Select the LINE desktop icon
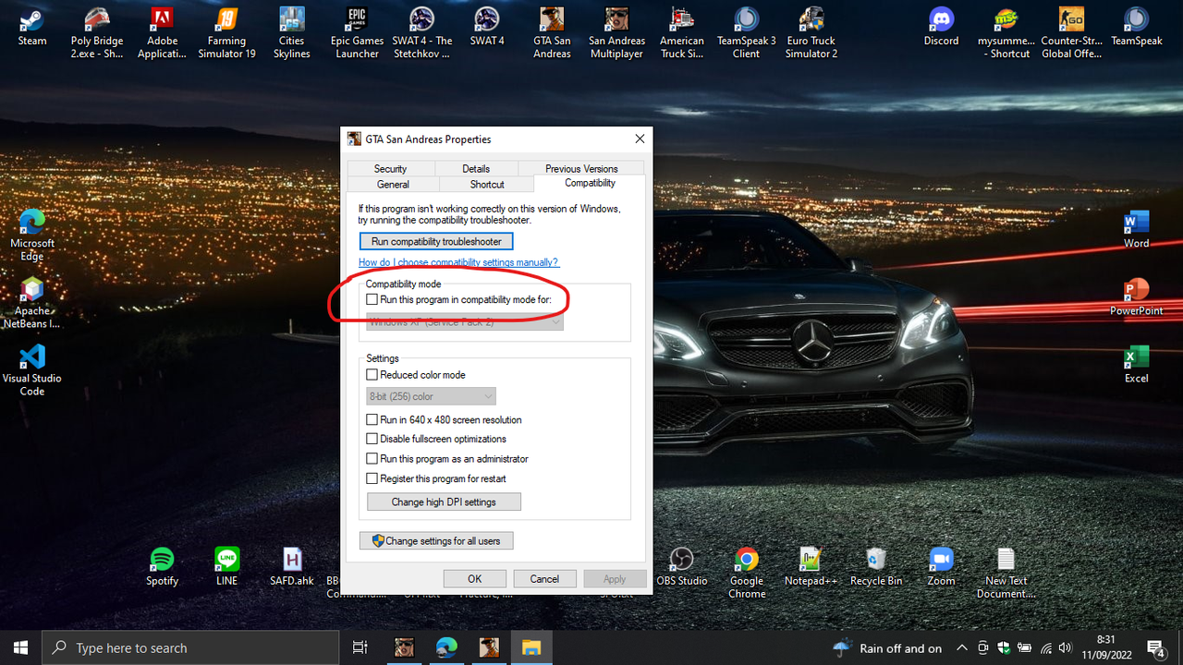This screenshot has height=665, width=1183. [x=226, y=566]
